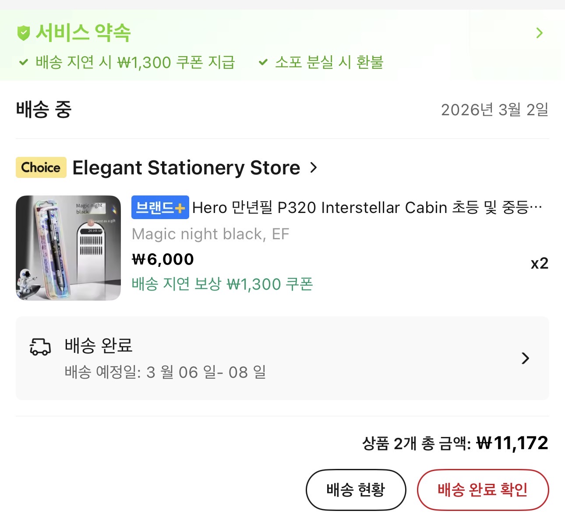
Task: Click the 배송 완료 확인 button
Action: click(x=483, y=489)
